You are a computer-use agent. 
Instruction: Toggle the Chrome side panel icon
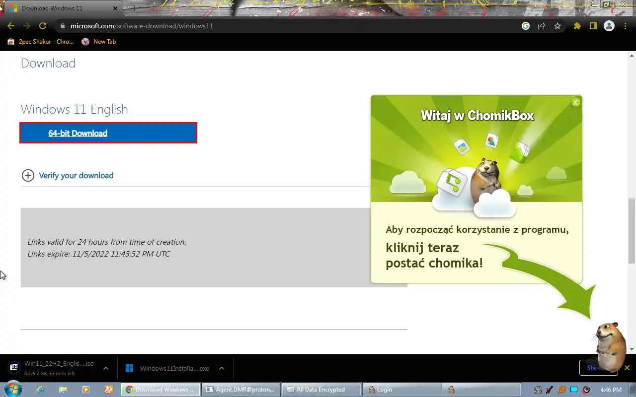coord(593,26)
